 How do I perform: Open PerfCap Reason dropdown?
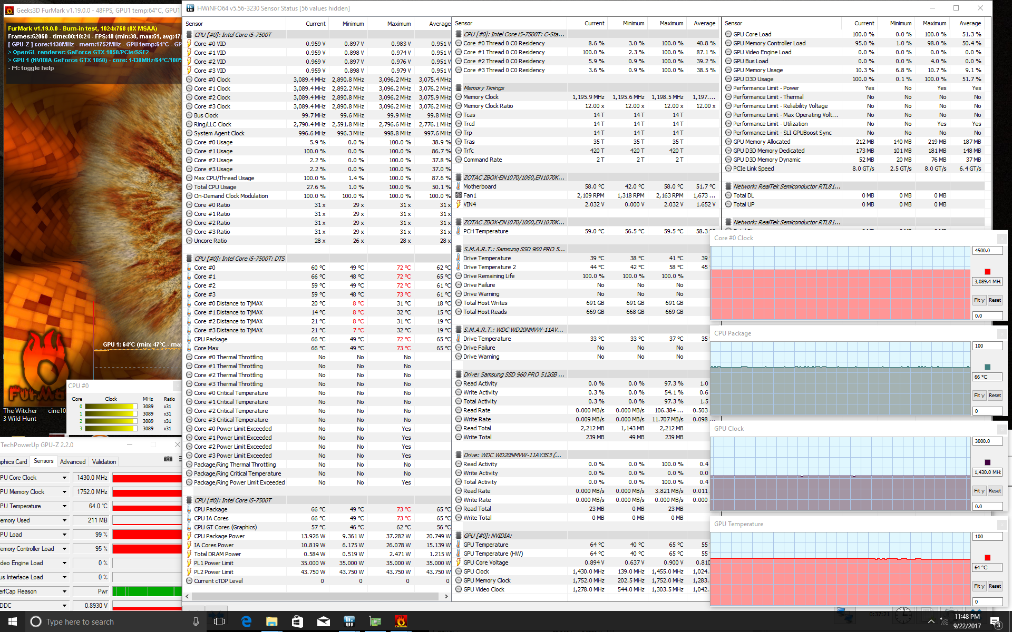coord(64,591)
